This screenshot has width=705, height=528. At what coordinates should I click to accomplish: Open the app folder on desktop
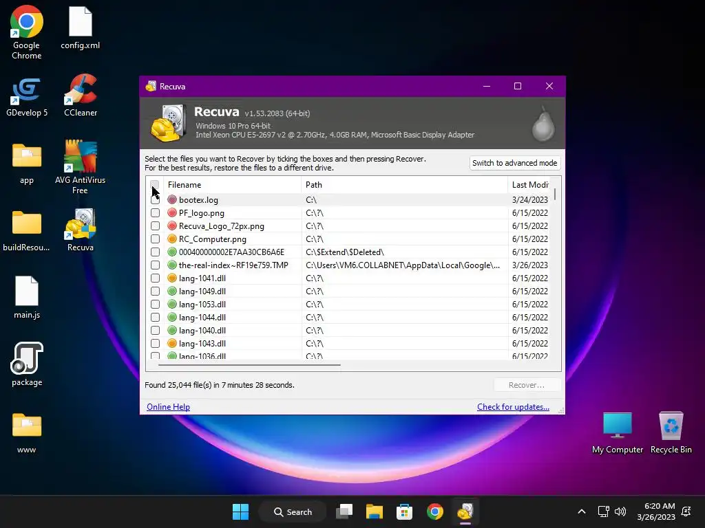pyautogui.click(x=27, y=164)
